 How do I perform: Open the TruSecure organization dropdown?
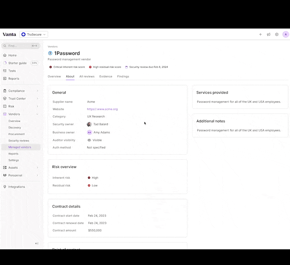pos(34,34)
